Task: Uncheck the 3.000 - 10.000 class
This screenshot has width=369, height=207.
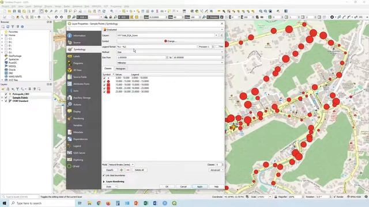Action: pyautogui.click(x=104, y=78)
